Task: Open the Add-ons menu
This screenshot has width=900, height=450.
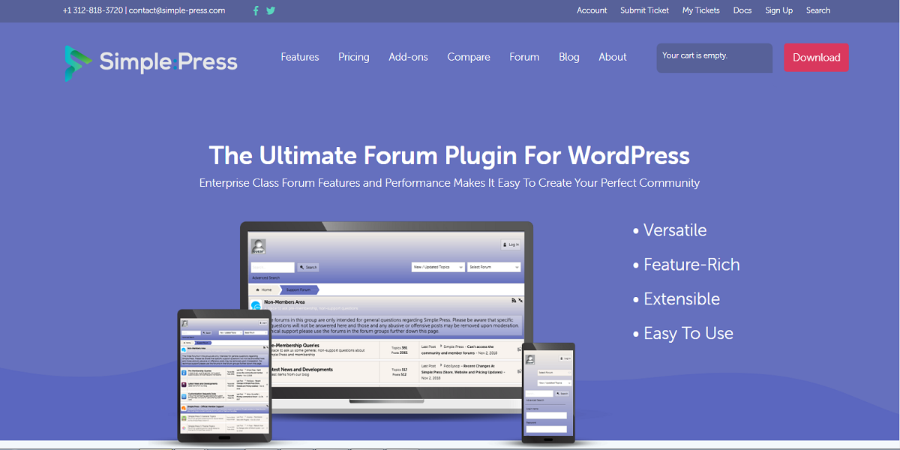Action: pos(408,57)
